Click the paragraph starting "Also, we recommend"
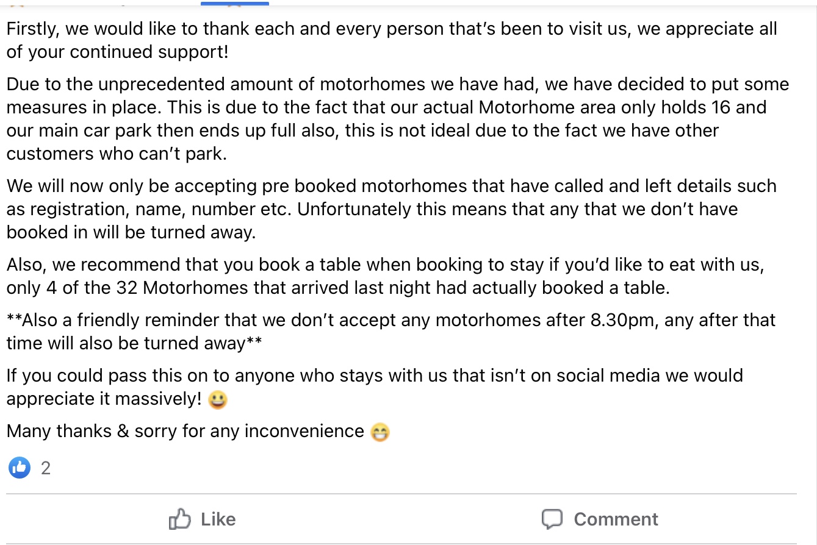 [386, 276]
